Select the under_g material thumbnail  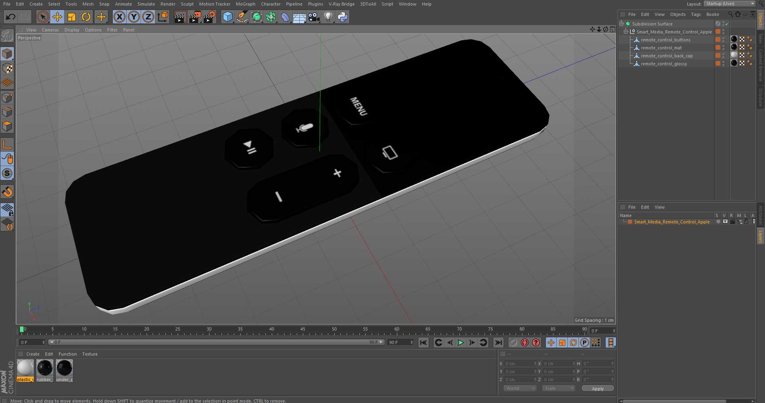pyautogui.click(x=64, y=370)
